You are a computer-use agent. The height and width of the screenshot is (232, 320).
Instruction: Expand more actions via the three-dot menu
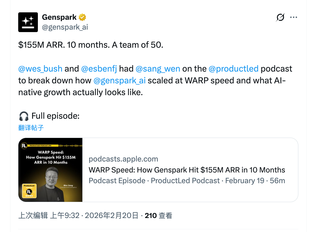[x=294, y=17]
